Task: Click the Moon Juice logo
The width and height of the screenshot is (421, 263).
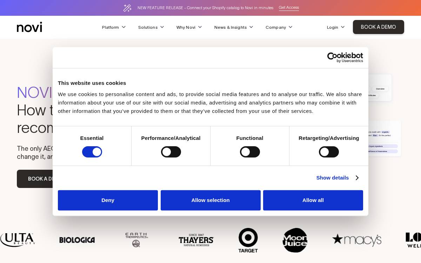Action: click(295, 240)
